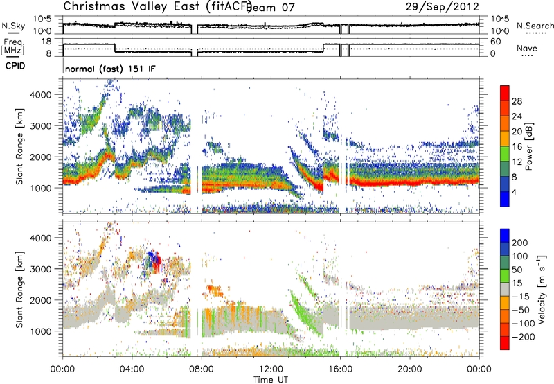Click the '4000' tick on power panel
554x384 pixels.
pos(40,95)
